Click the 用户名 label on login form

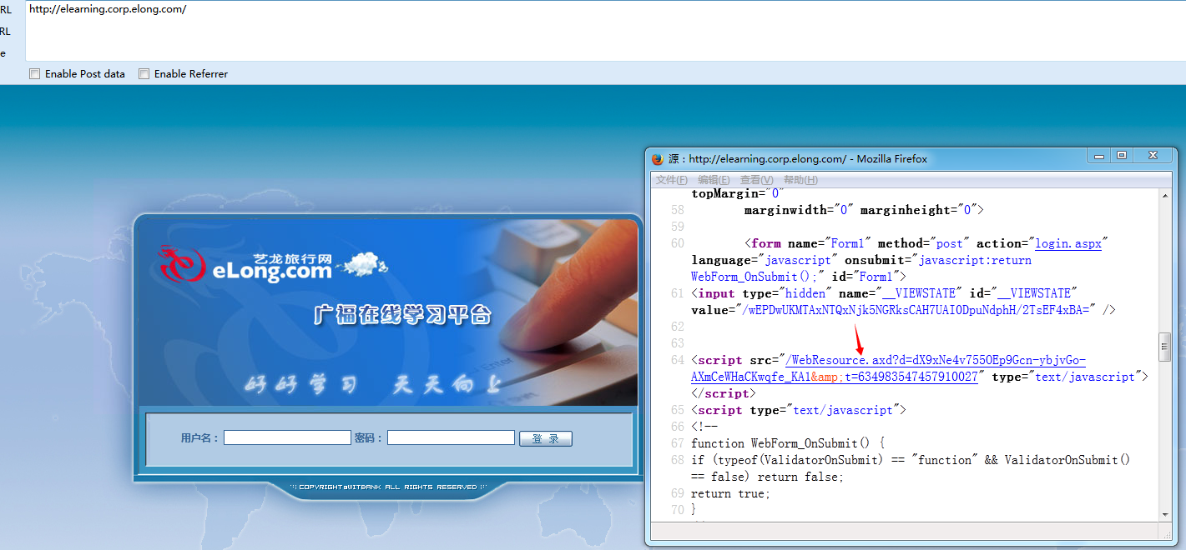[199, 437]
